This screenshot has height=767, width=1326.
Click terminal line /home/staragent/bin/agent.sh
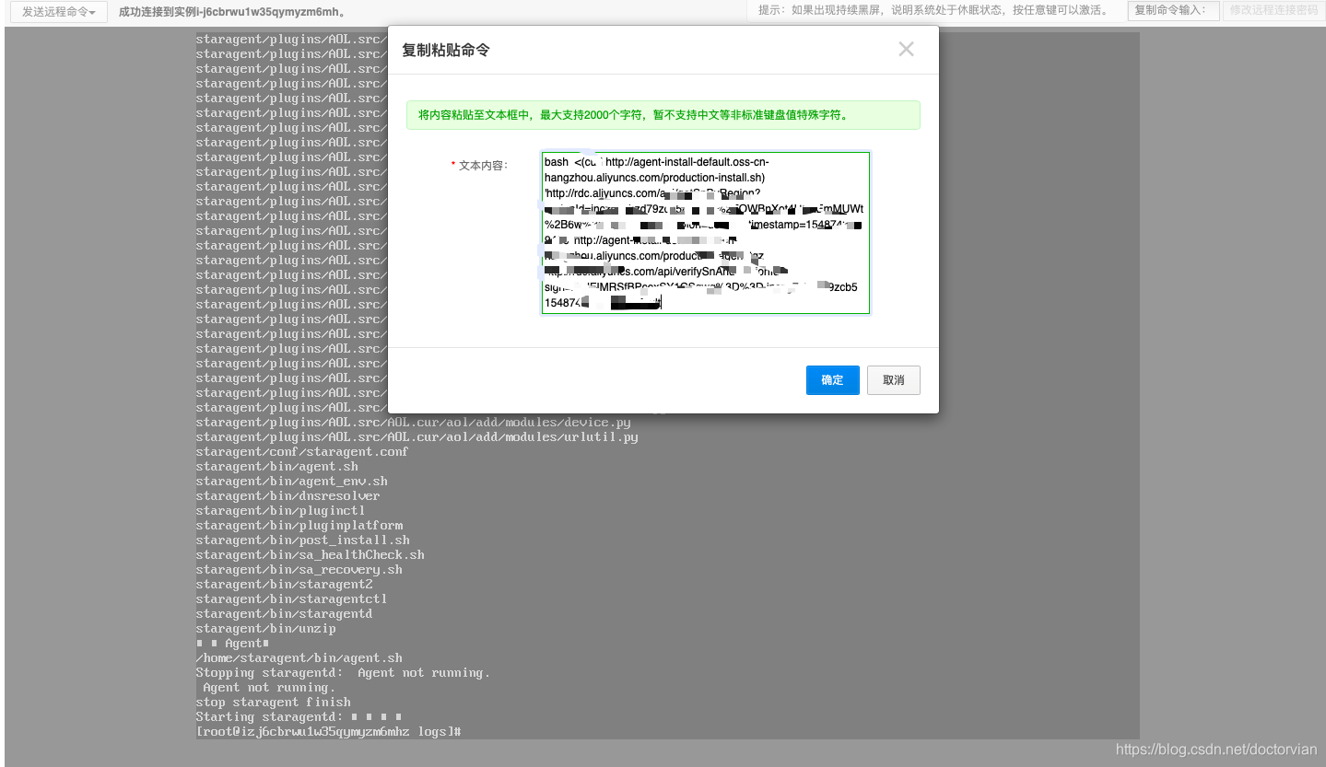pos(299,658)
